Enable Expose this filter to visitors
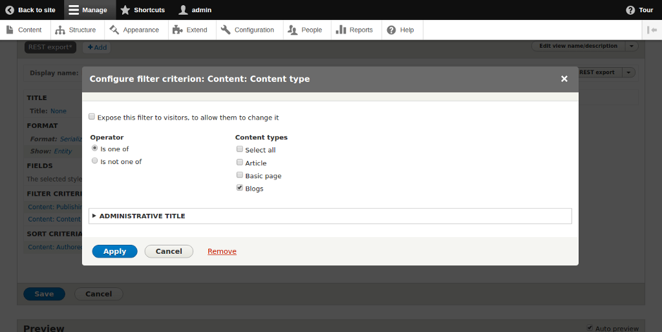Image resolution: width=662 pixels, height=332 pixels. point(92,117)
